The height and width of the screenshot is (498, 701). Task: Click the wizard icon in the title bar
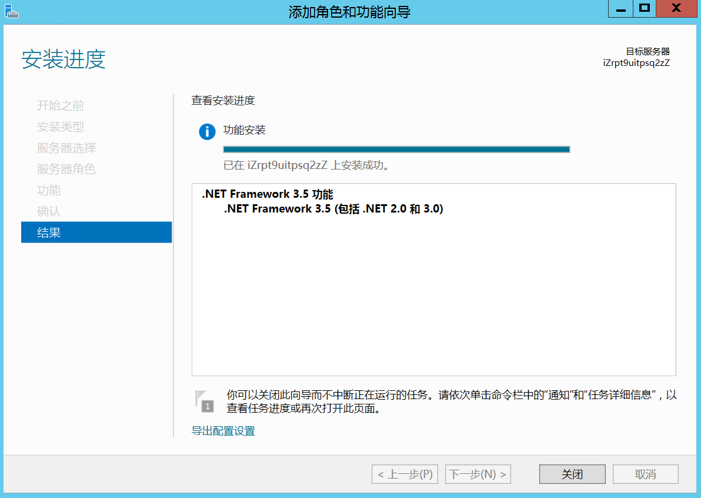[x=11, y=10]
